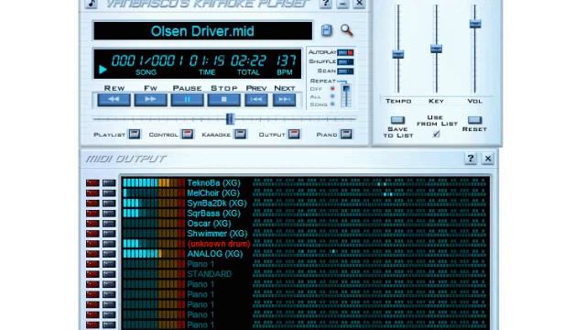The height and width of the screenshot is (330, 586).
Task: Click the Key slider handle
Action: tap(436, 49)
